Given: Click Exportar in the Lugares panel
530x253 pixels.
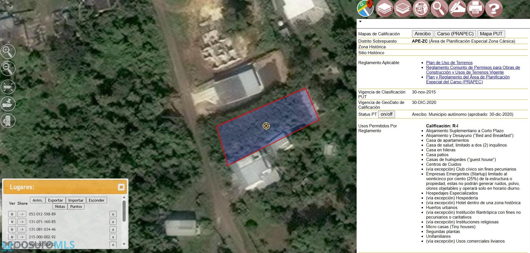Looking at the screenshot, I should click(x=55, y=200).
